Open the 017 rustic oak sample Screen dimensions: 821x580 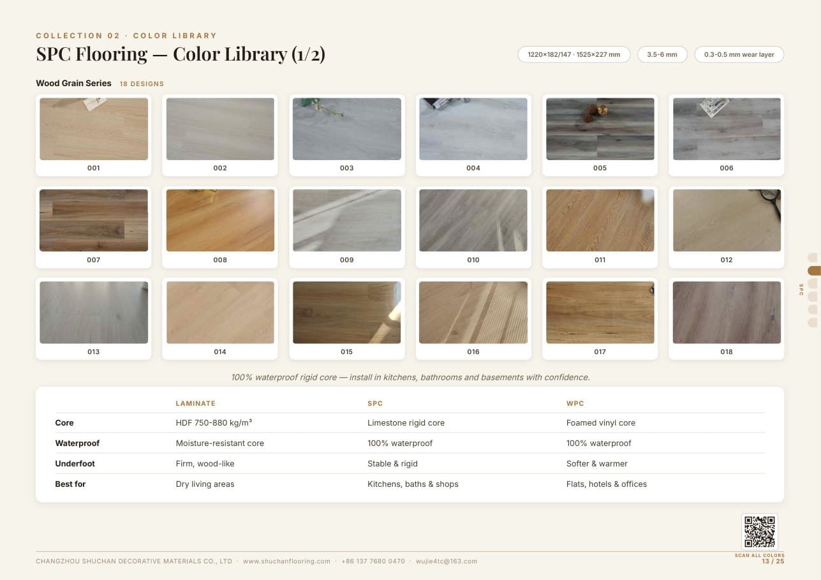(600, 313)
